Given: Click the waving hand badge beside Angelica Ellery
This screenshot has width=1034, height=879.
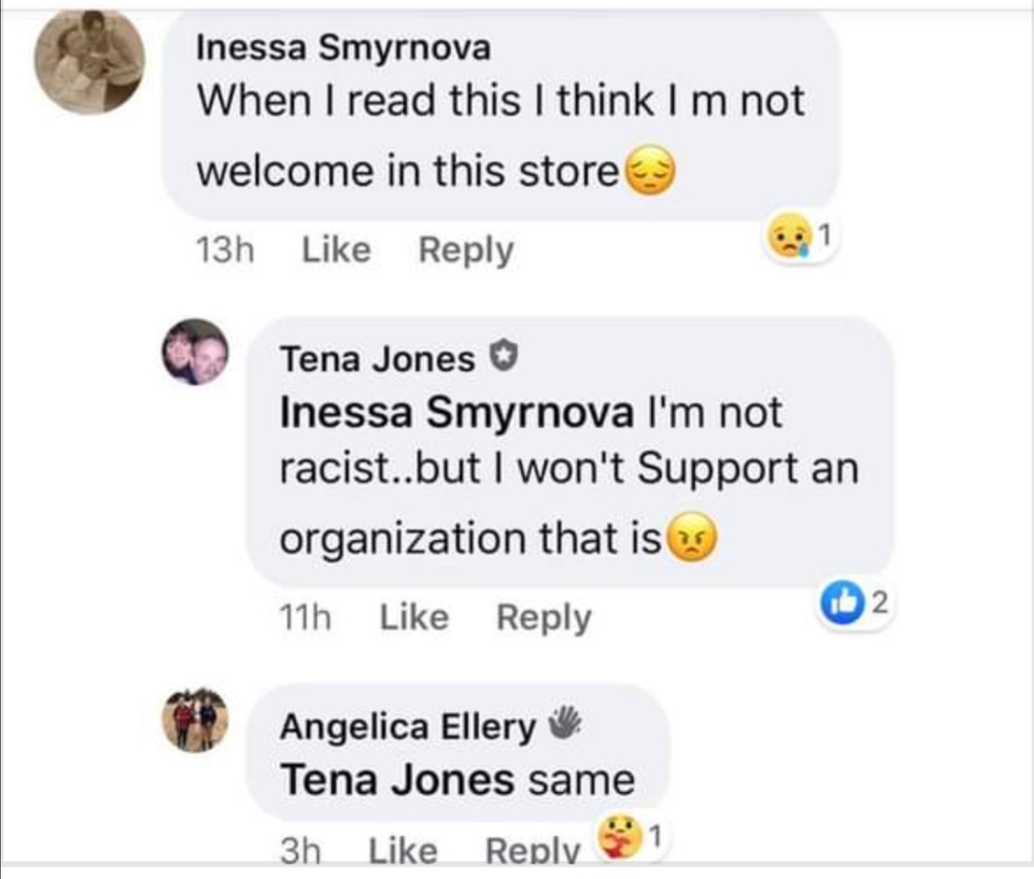Looking at the screenshot, I should 566,724.
